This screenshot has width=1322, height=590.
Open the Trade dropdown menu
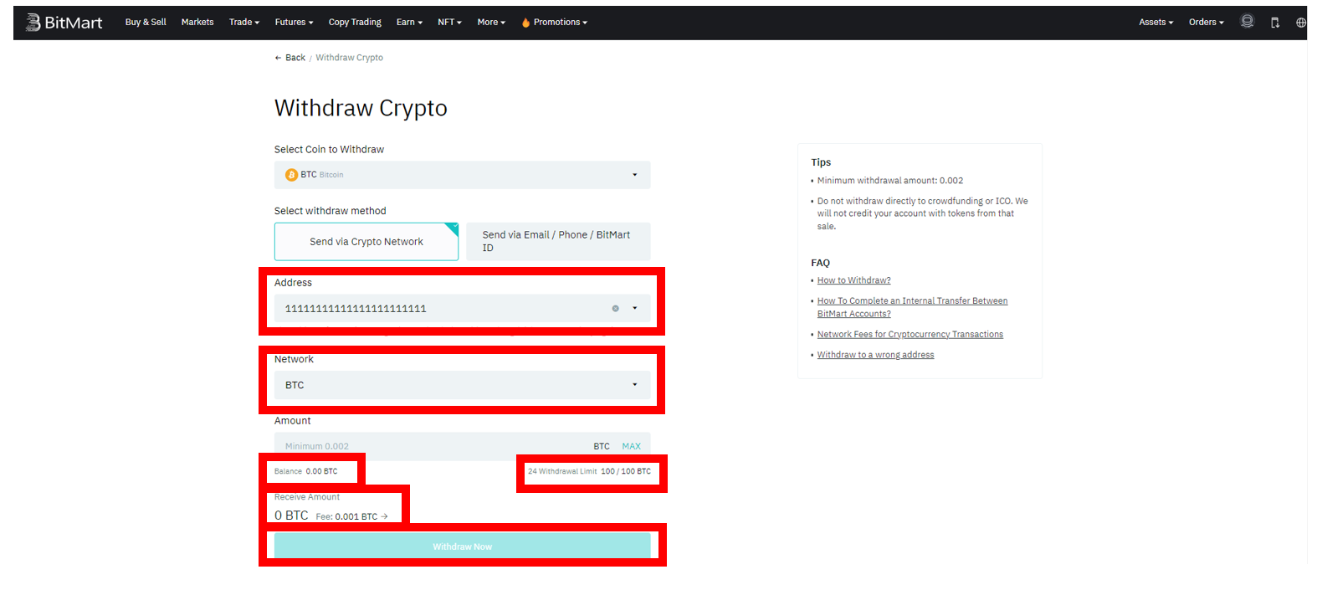click(244, 23)
